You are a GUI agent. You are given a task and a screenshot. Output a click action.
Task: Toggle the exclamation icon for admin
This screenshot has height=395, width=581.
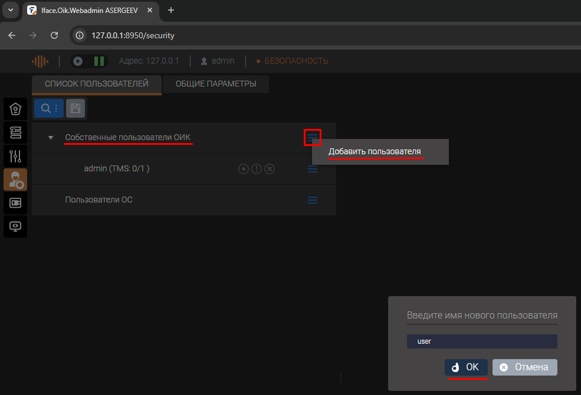(x=257, y=169)
